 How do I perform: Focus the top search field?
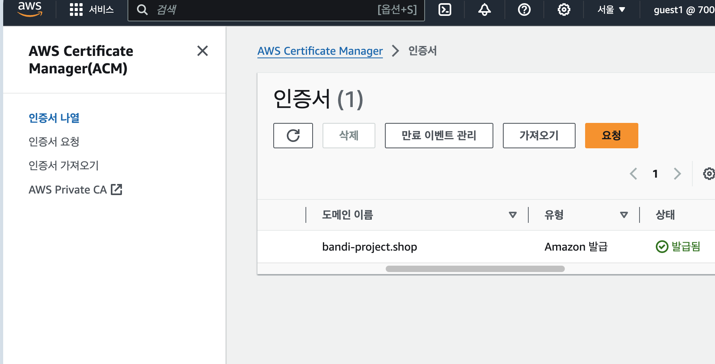pyautogui.click(x=276, y=10)
